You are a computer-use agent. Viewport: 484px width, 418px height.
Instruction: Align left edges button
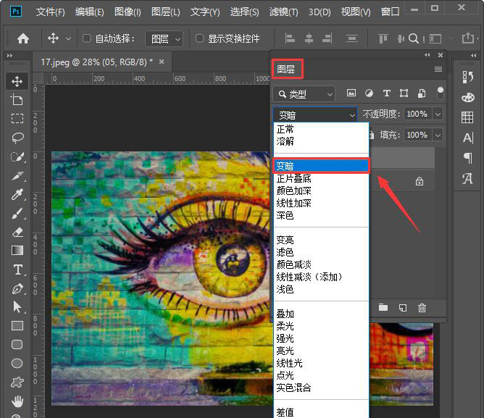coord(290,38)
